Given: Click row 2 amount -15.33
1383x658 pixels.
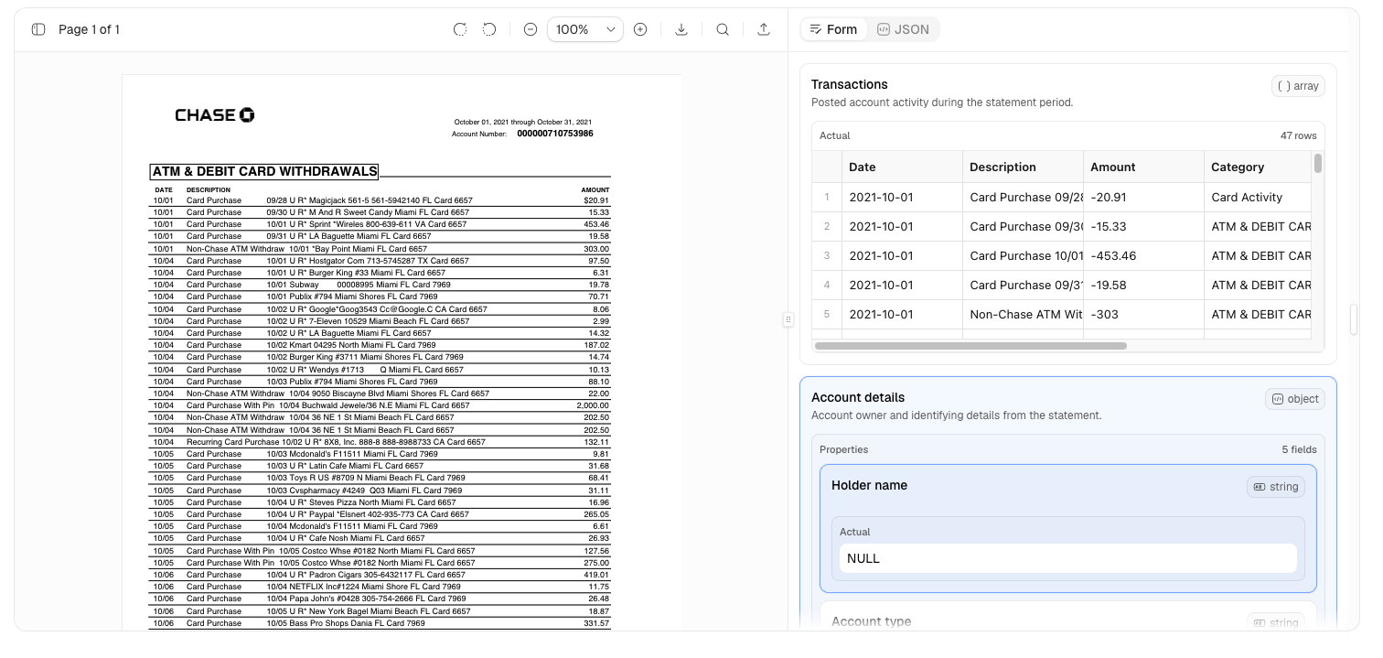Looking at the screenshot, I should click(1143, 226).
